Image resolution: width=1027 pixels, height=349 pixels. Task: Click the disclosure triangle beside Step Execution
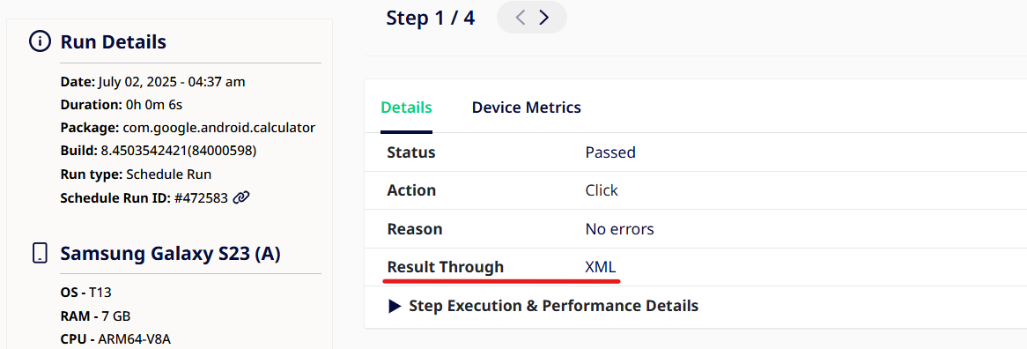(395, 306)
